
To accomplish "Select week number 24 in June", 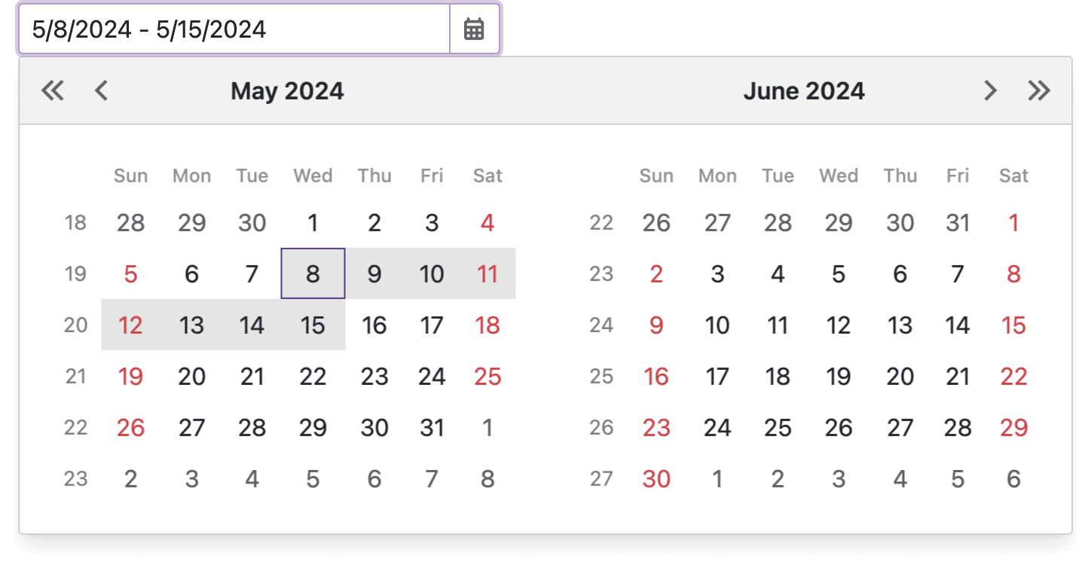I will tap(601, 325).
